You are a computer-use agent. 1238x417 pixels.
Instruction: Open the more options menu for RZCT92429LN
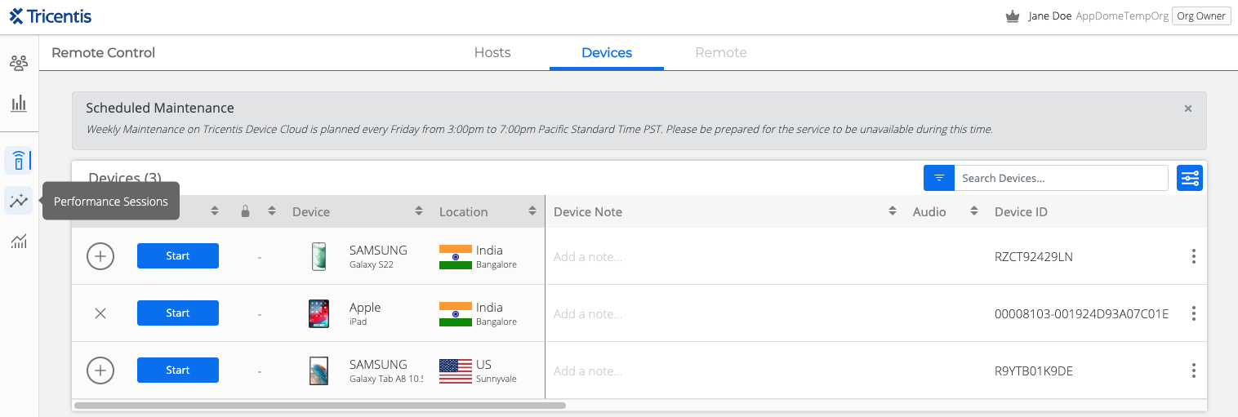(1193, 256)
